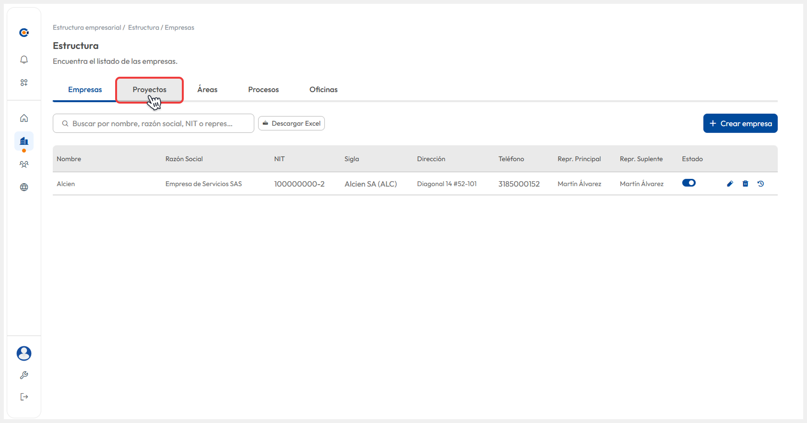The height and width of the screenshot is (423, 807).
Task: Click the Descargar Excel button
Action: click(291, 123)
